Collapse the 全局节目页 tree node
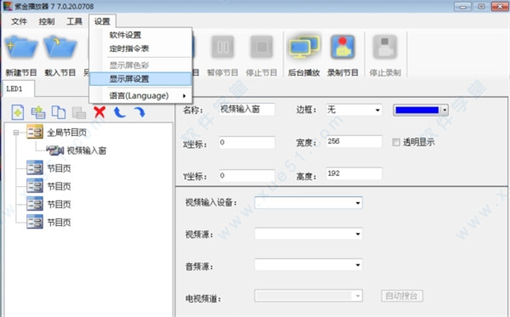 click(x=15, y=133)
